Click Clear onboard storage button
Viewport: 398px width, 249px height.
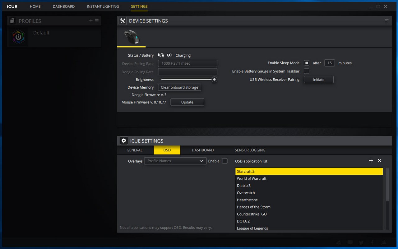tap(179, 87)
